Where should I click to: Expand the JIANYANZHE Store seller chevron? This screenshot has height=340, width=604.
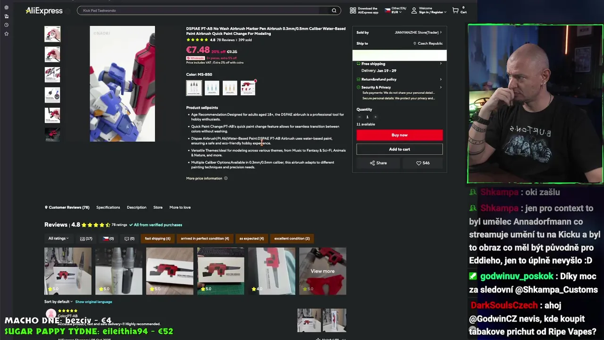coord(441,33)
